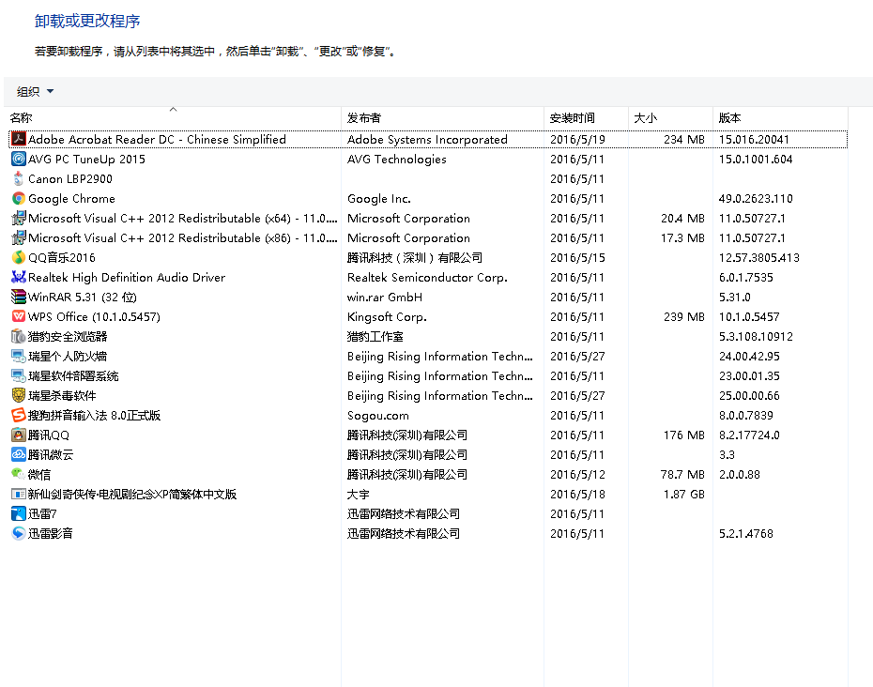Click the Realtek High Definition Audio Driver icon
Screen dimensions: 873x687
[19, 277]
